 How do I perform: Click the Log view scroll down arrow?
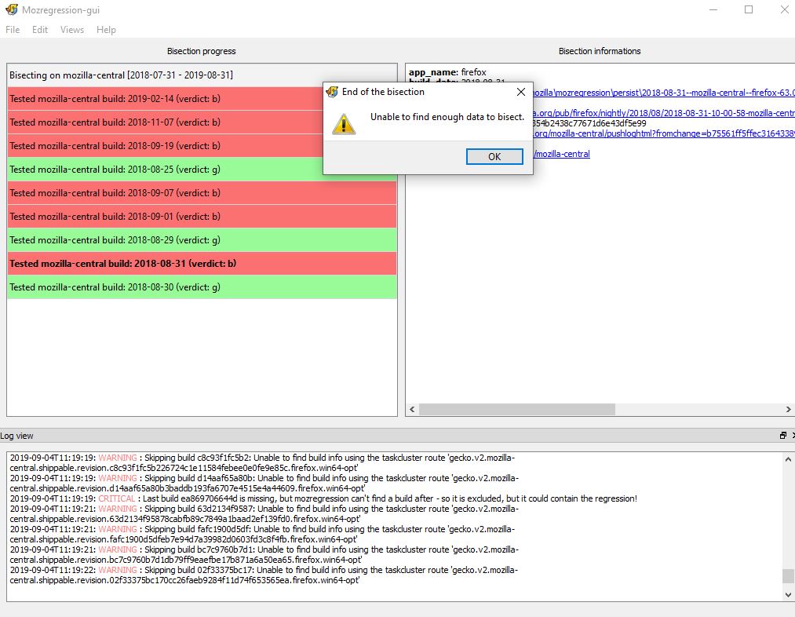click(x=788, y=595)
